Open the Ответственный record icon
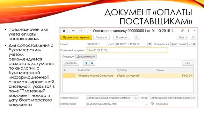 pos(136,98)
